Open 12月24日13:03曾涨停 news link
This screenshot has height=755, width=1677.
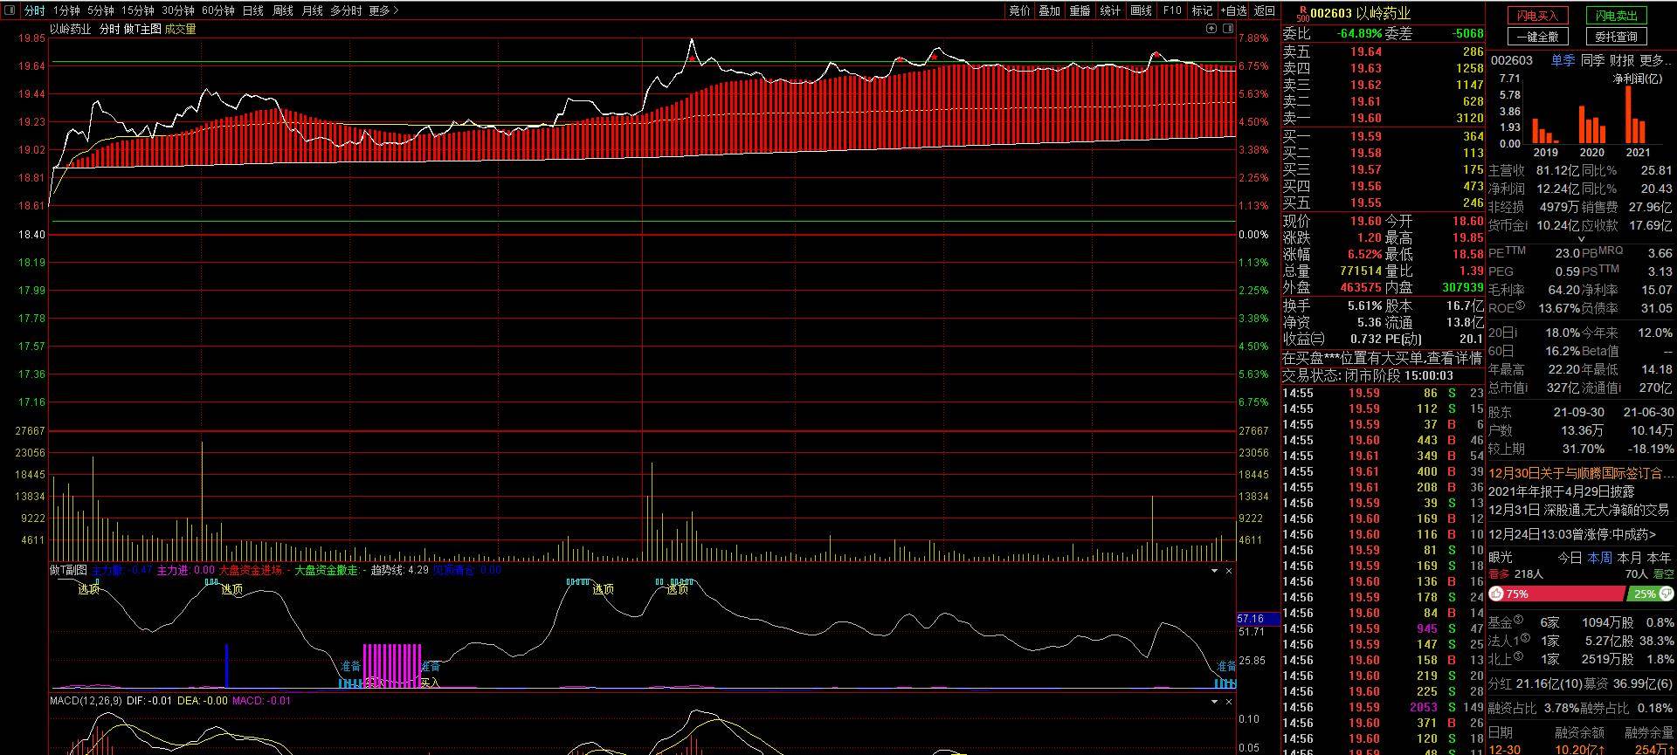(1572, 533)
